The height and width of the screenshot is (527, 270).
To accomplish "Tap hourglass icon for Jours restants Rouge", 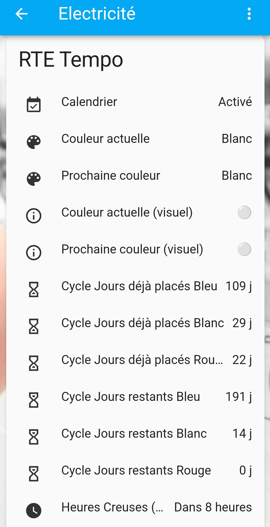I will click(34, 474).
